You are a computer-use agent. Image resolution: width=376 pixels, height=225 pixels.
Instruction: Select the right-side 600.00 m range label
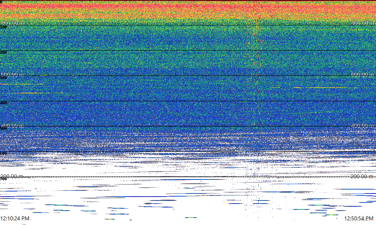(x=362, y=74)
